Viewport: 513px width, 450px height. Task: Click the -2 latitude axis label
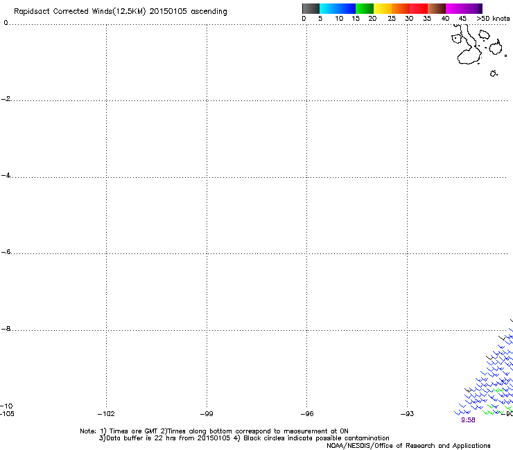click(6, 99)
